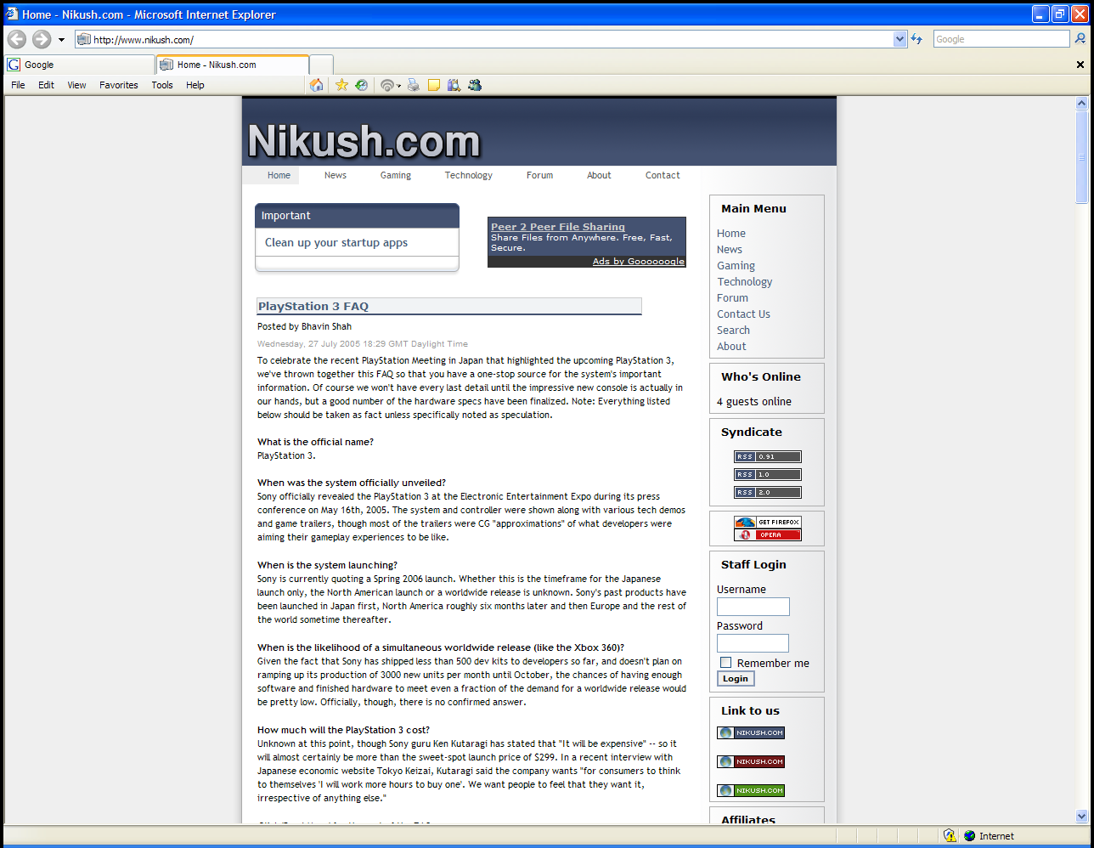Click the Messenger people toolbar icon

pos(475,85)
